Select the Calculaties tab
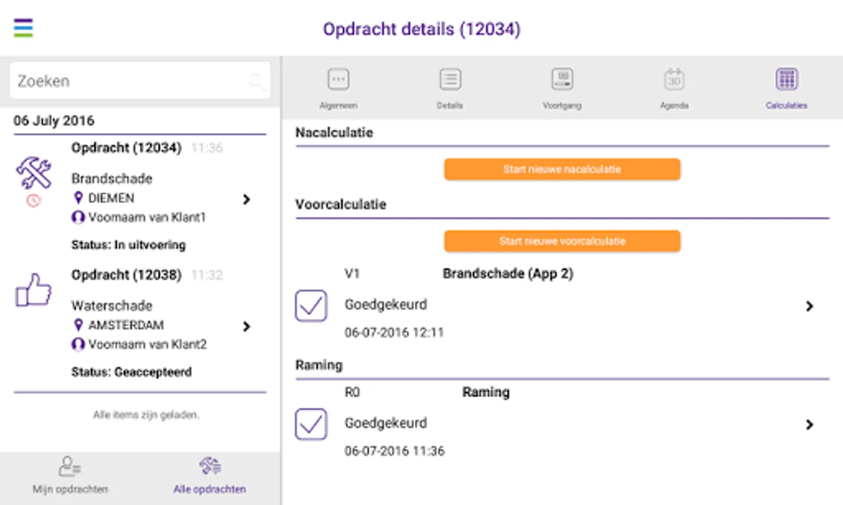 [x=786, y=87]
